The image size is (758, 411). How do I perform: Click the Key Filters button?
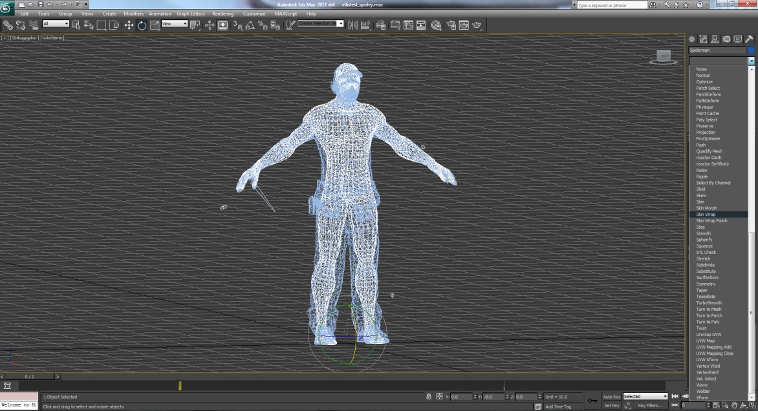(x=650, y=406)
